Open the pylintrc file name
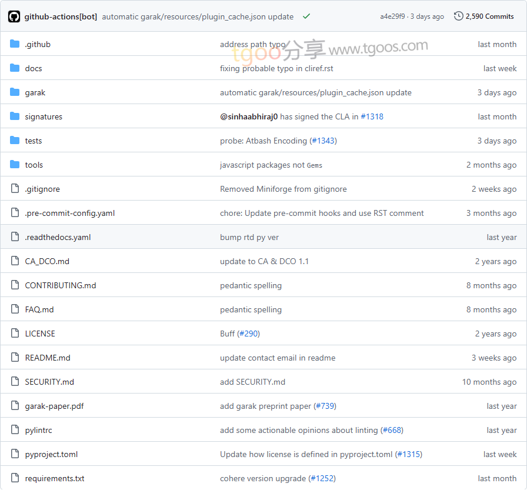This screenshot has height=490, width=527. [x=38, y=431]
